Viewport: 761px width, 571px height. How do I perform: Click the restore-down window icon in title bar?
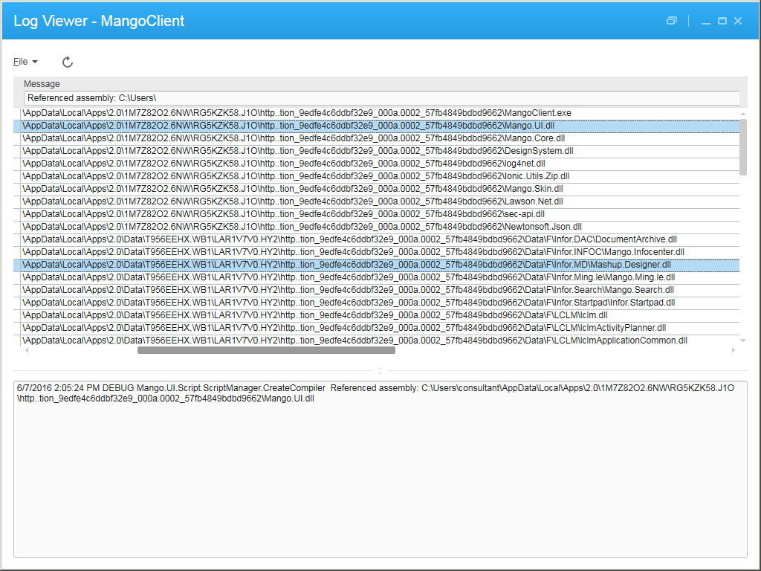tap(672, 21)
